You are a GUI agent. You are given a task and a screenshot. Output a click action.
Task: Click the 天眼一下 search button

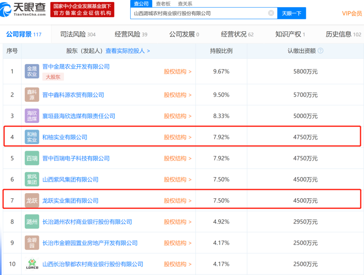[292, 13]
